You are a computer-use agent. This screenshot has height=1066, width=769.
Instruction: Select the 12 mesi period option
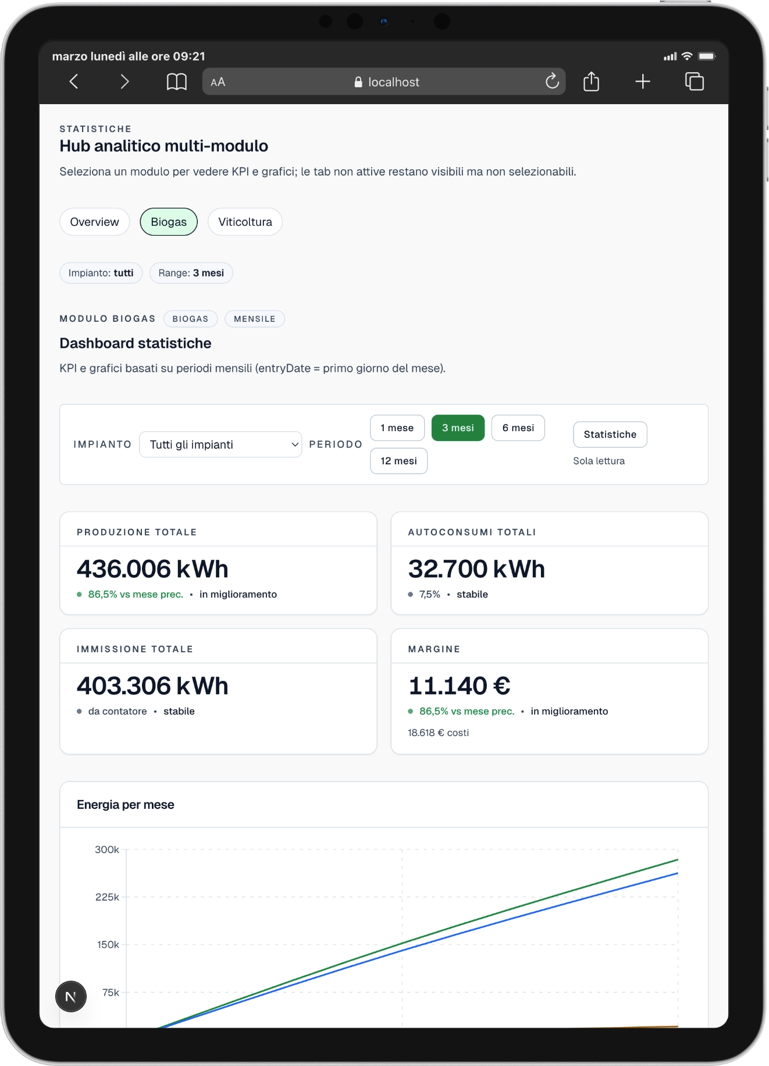click(398, 461)
